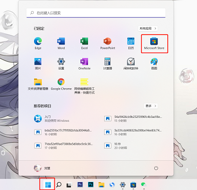The image size is (197, 190).
Task: Open the Calendar (日历) app
Action: pyautogui.click(x=131, y=43)
